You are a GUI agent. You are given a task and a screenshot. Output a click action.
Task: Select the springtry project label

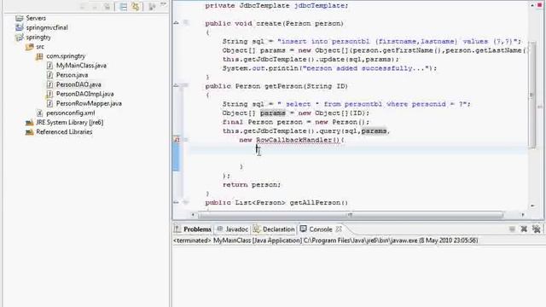click(38, 37)
